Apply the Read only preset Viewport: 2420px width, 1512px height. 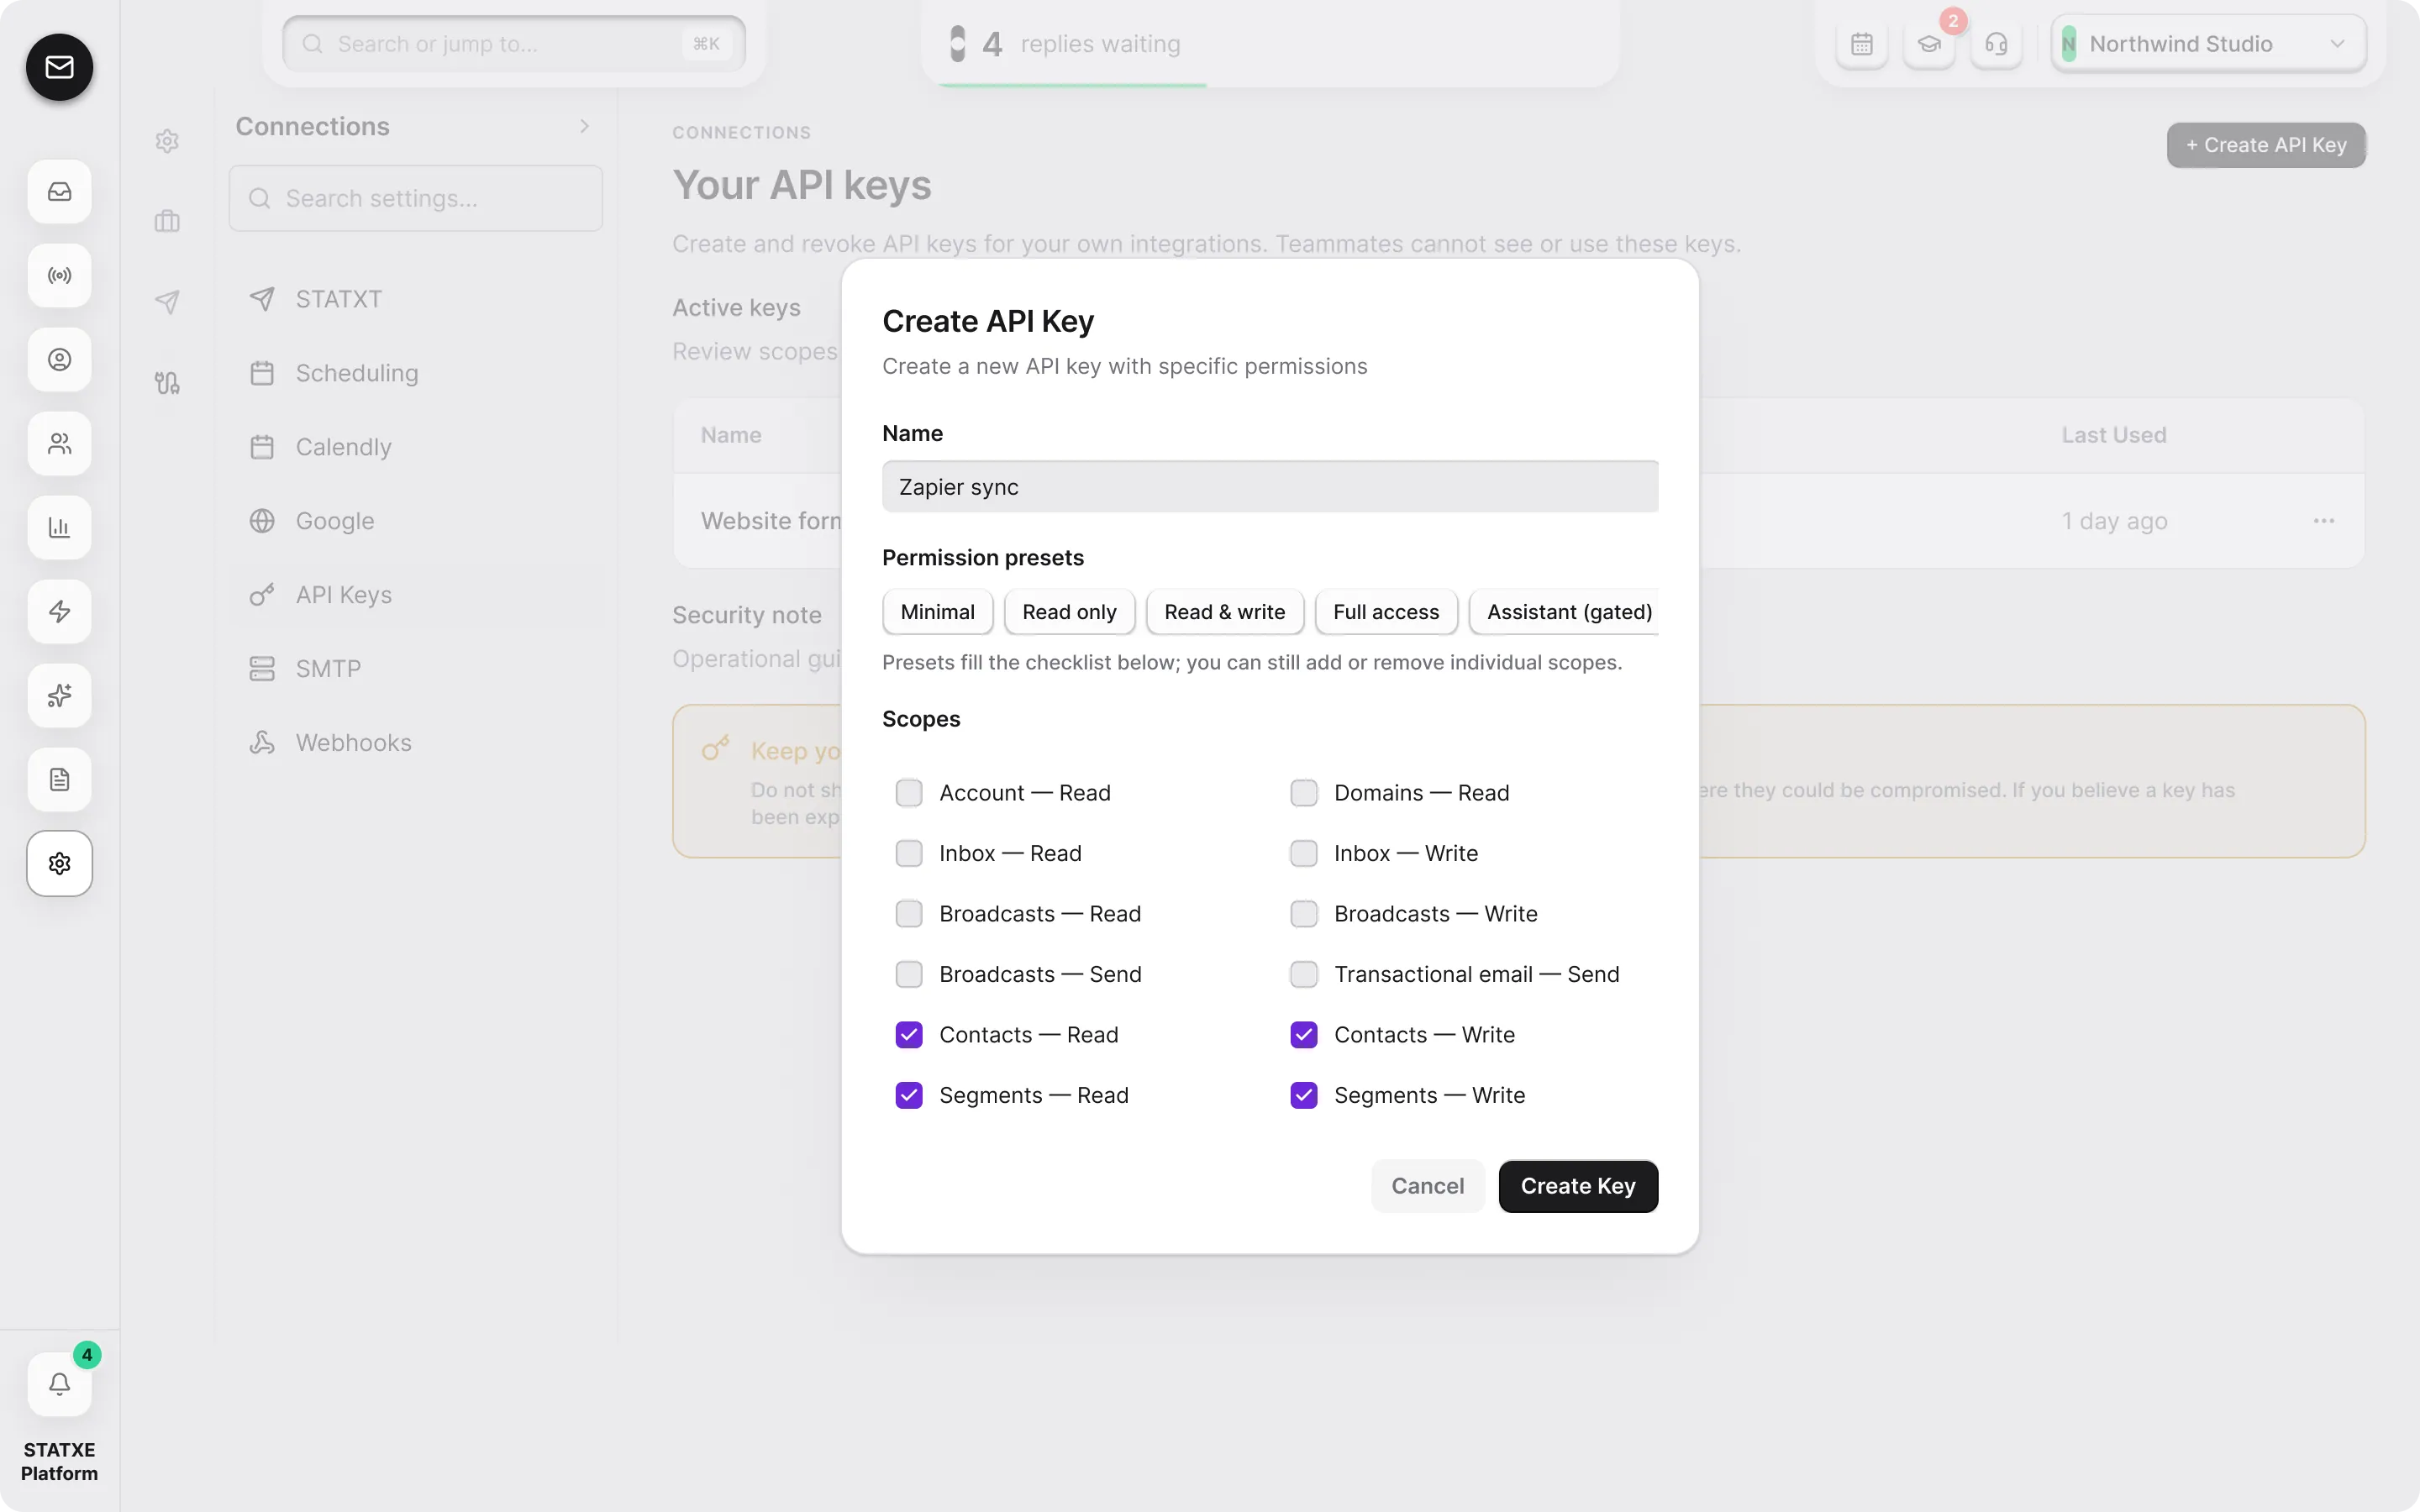click(1069, 612)
